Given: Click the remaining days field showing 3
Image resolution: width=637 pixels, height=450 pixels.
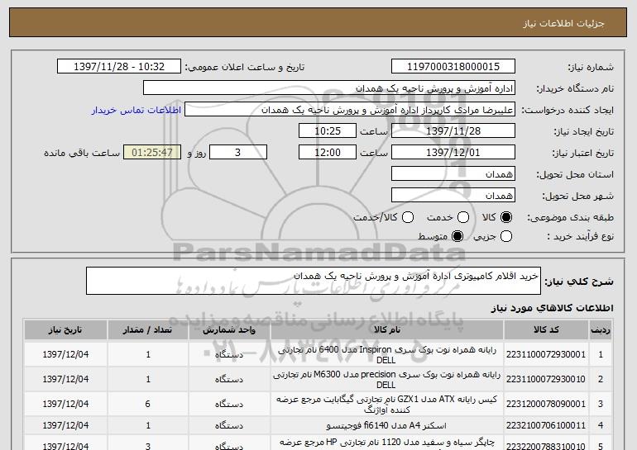Looking at the screenshot, I should pyautogui.click(x=238, y=153).
